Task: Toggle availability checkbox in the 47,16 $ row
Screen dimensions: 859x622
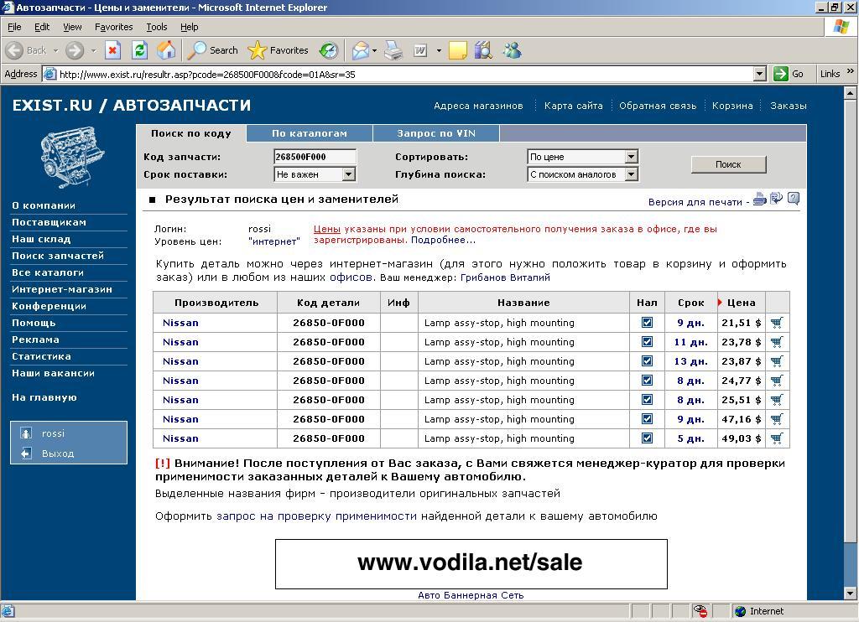Action: 647,419
